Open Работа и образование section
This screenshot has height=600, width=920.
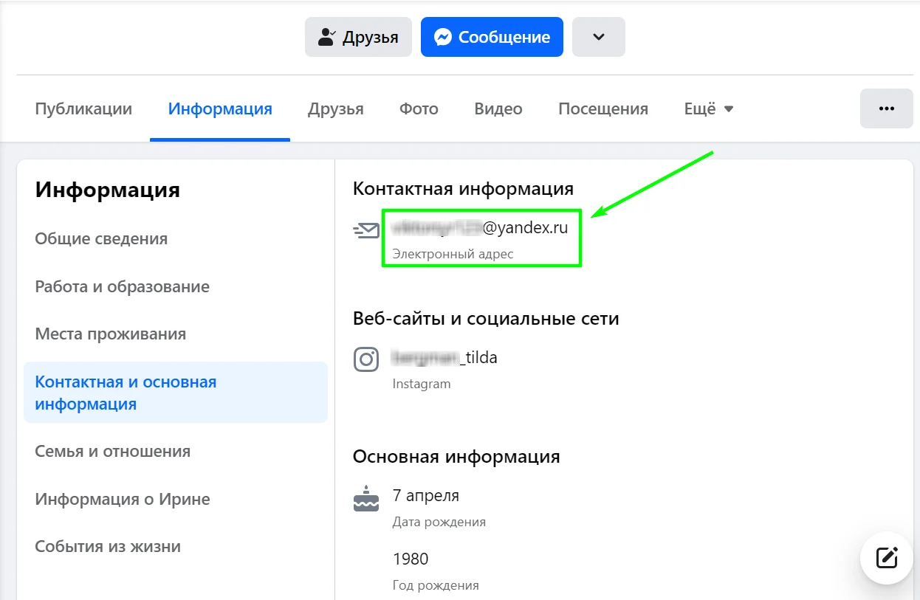122,286
